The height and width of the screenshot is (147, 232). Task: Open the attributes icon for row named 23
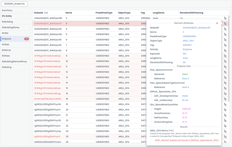click(225, 126)
